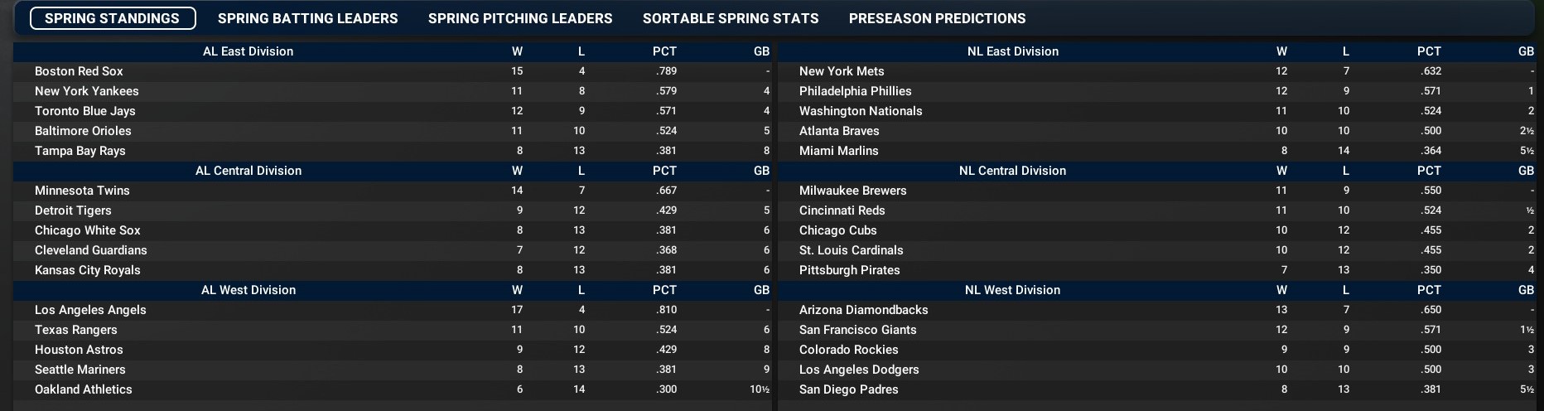Screen dimensions: 1544x411
Task: Open the Arizona Diamondbacks team page
Action: pos(863,310)
